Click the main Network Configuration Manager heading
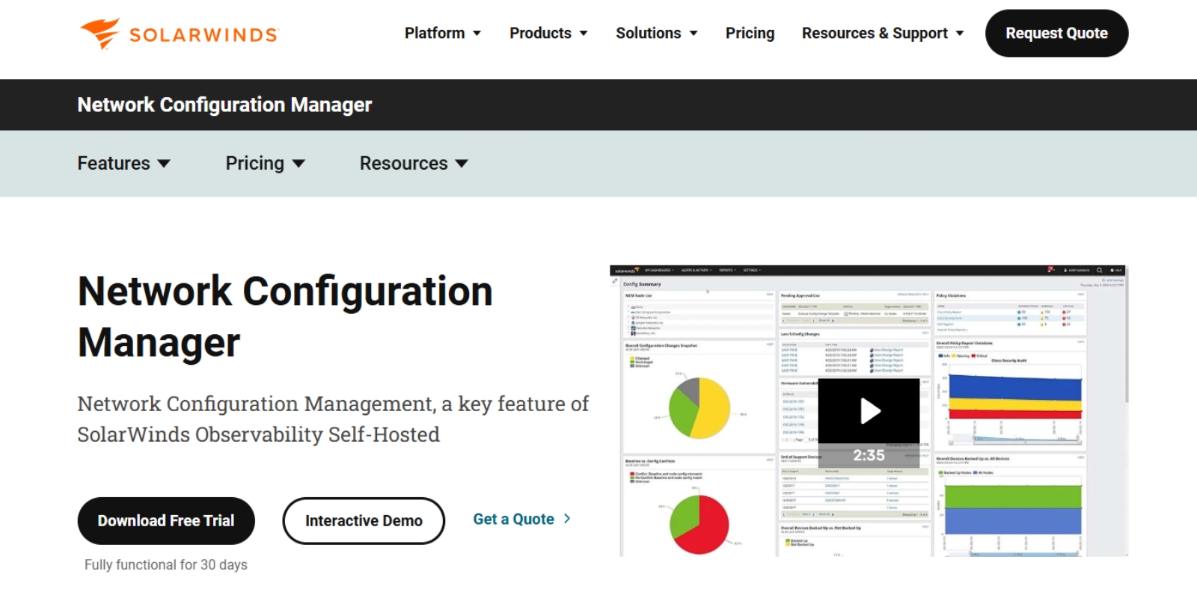1197x598 pixels. pos(285,316)
